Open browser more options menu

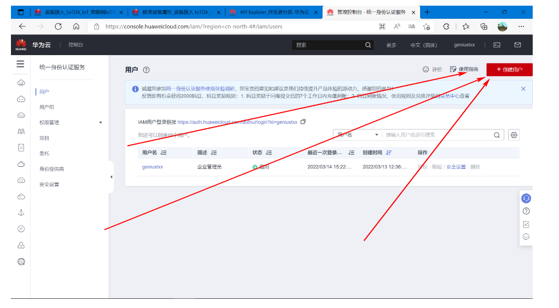[521, 27]
